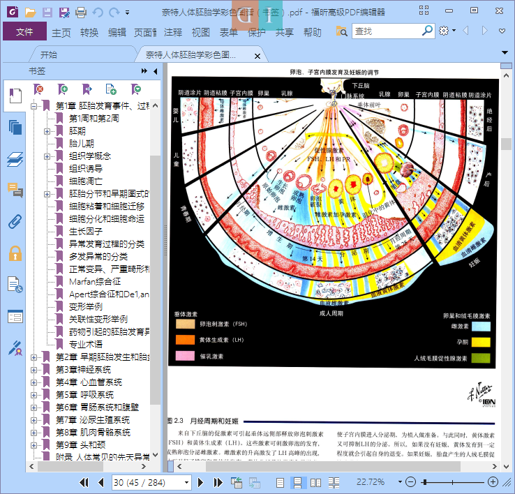Click the Open folder icon in quick access toolbar
Viewport: 515px width, 494px height.
pyautogui.click(x=30, y=13)
